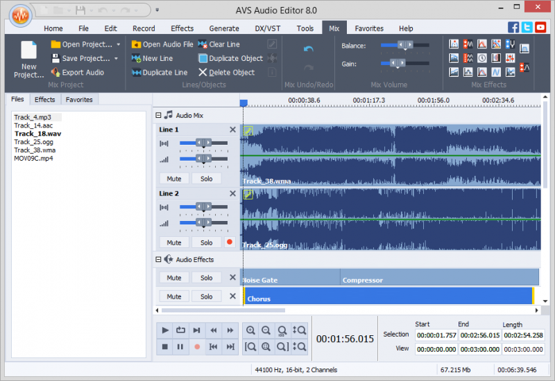Mute the Chorus effects line
The width and height of the screenshot is (555, 381).
[x=174, y=296]
